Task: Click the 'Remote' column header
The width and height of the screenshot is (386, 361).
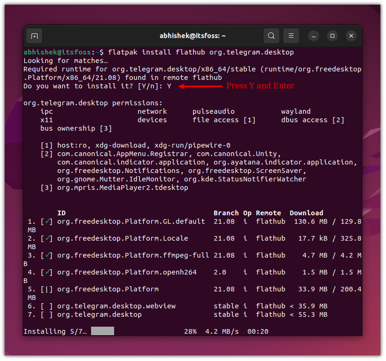Action: (x=268, y=213)
